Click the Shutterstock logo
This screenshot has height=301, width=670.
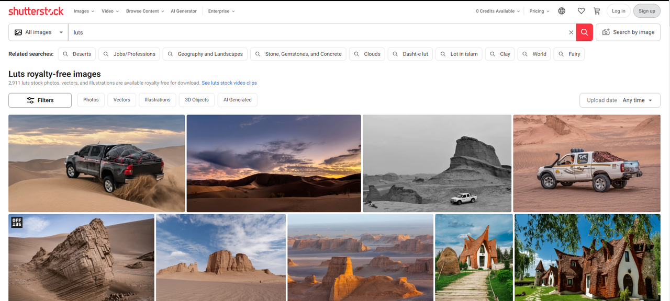(36, 10)
